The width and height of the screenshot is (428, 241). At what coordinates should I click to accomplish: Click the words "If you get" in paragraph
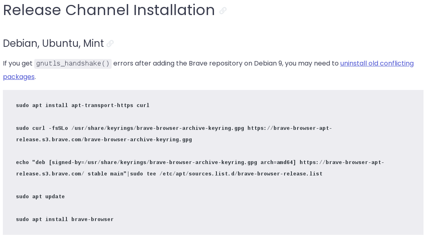click(18, 64)
